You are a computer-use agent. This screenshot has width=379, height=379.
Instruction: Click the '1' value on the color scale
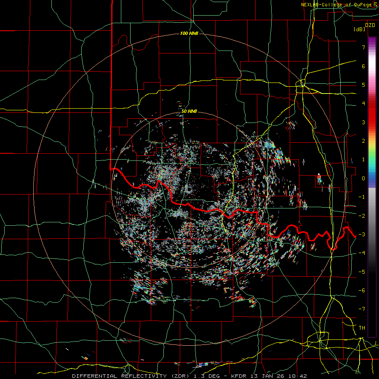(x=363, y=160)
